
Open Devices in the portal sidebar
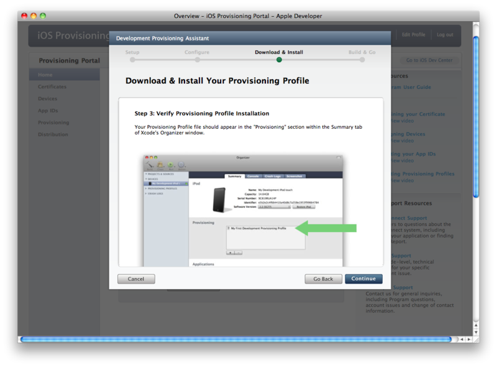coord(48,99)
